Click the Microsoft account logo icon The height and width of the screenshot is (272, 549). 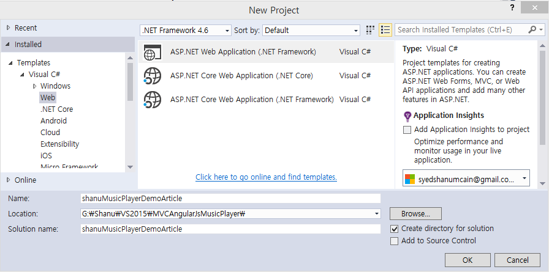pos(410,179)
